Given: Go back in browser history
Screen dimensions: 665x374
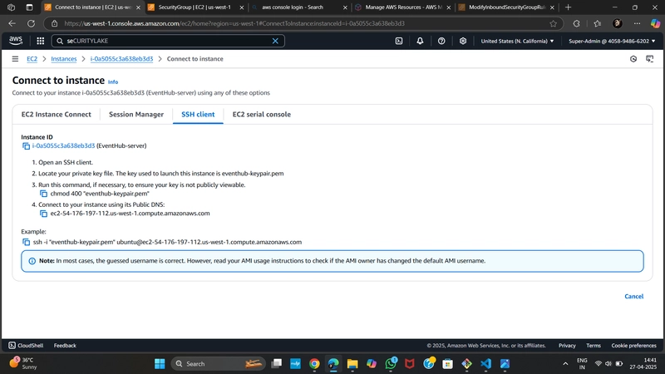Looking at the screenshot, I should pos(12,23).
